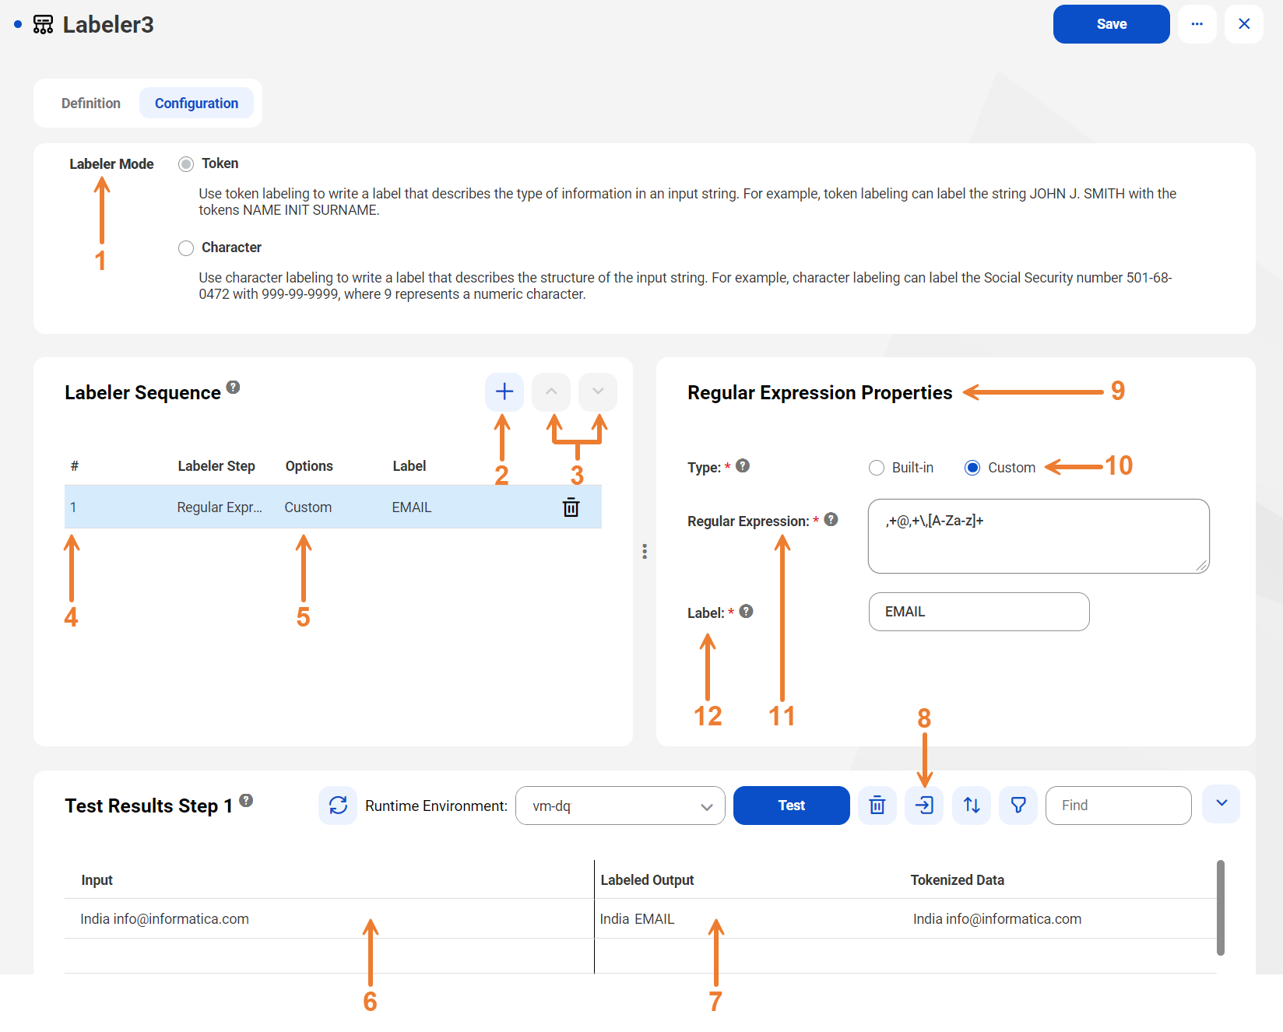The height and width of the screenshot is (1032, 1283).
Task: Click tokenized data India info@informatica.com cell
Action: (997, 919)
